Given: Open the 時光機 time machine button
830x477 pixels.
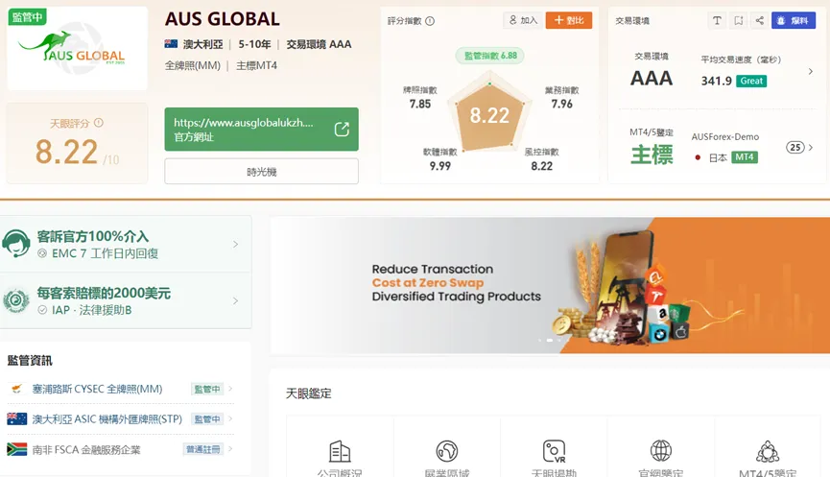Looking at the screenshot, I should [x=261, y=172].
